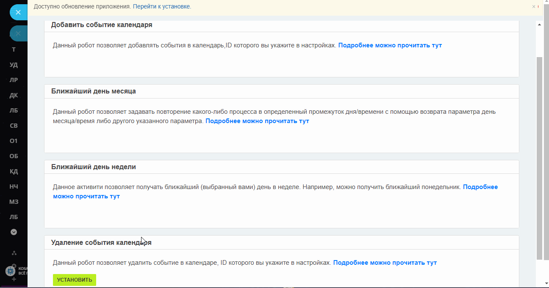Viewport: 549px width, 288px height.
Task: Open the О1 sidebar item
Action: 14,141
